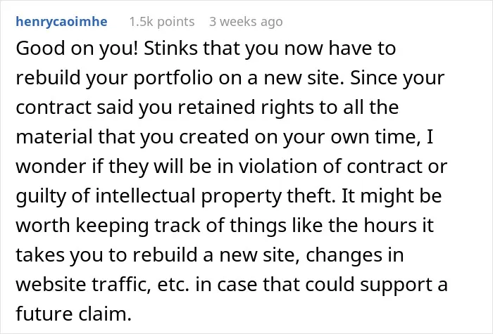Open henrycaoimhe's user profile link

[62, 22]
